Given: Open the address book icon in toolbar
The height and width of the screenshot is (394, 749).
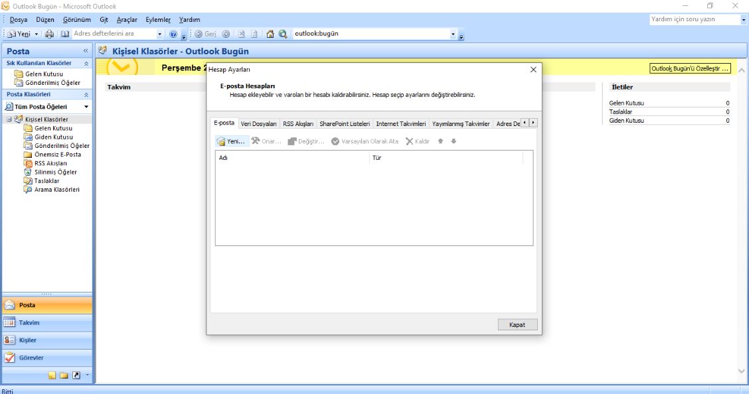Looking at the screenshot, I should pyautogui.click(x=64, y=34).
